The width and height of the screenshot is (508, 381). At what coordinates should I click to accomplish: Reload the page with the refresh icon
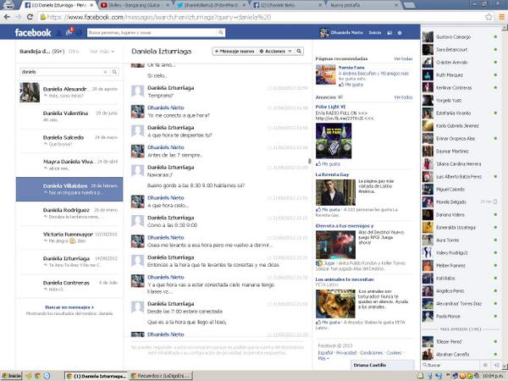click(30, 17)
